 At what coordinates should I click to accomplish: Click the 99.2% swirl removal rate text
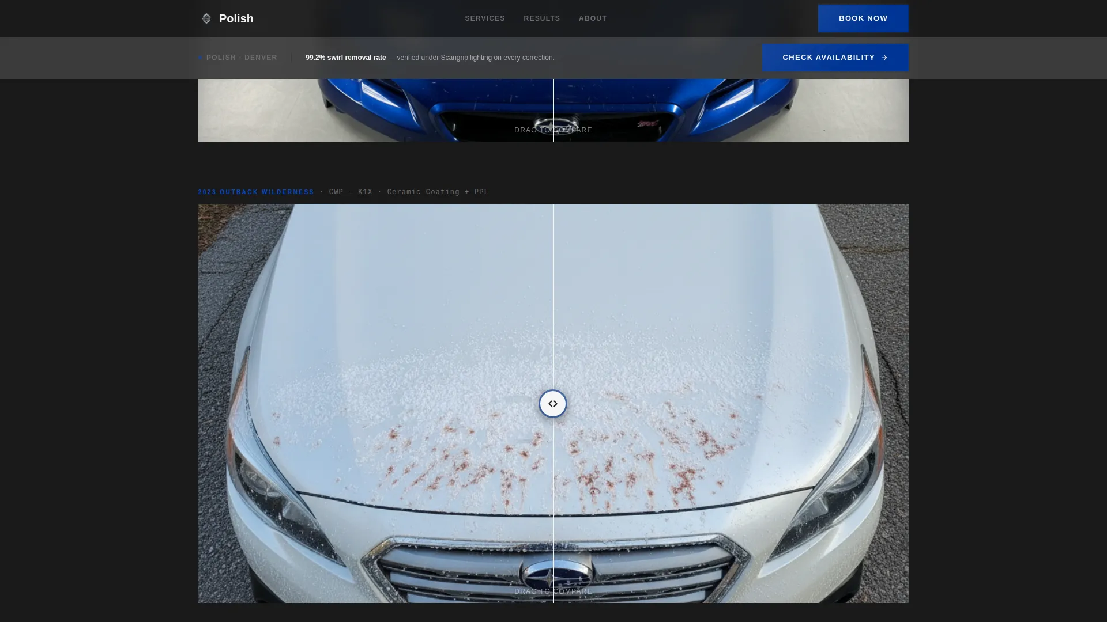pyautogui.click(x=345, y=58)
